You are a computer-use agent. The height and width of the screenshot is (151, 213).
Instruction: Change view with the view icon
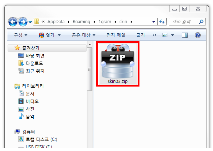click(x=165, y=35)
